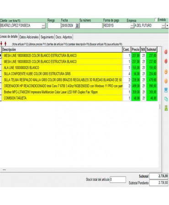
Task: Select the ALA LINE 1000X800X25 BLANCO row
Action: click(62, 68)
